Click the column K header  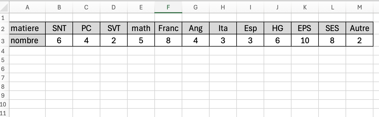pos(305,7)
